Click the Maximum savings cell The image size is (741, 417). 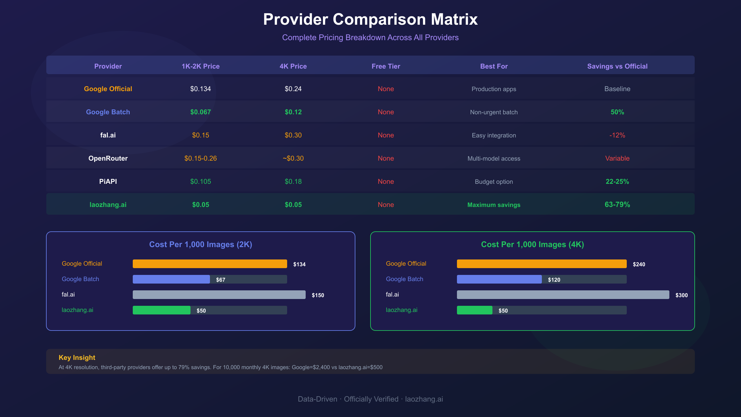click(494, 205)
